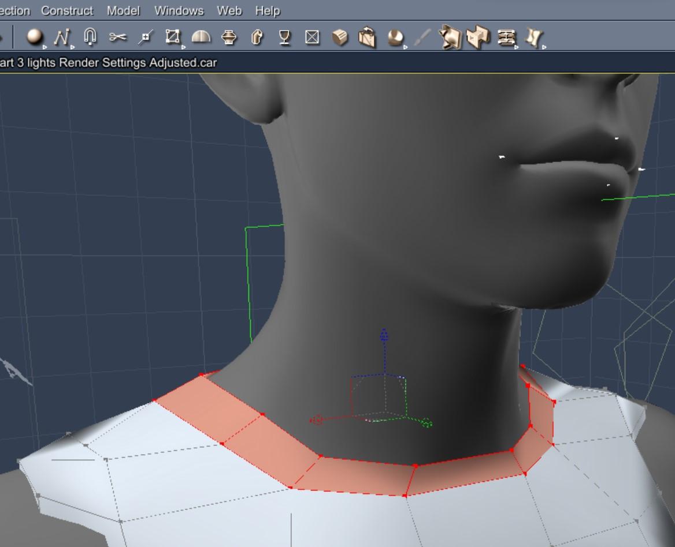This screenshot has width=675, height=547.
Task: Open the Web menu
Action: [229, 11]
